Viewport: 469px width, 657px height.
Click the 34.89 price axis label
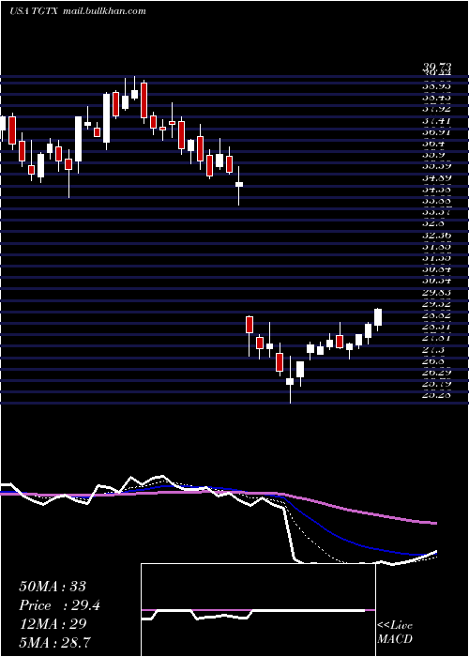point(436,177)
